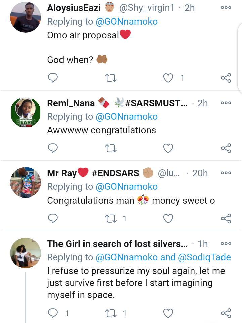The height and width of the screenshot is (323, 242).
Task: Reply to Mr Ray's tweet
Action: coord(53,218)
